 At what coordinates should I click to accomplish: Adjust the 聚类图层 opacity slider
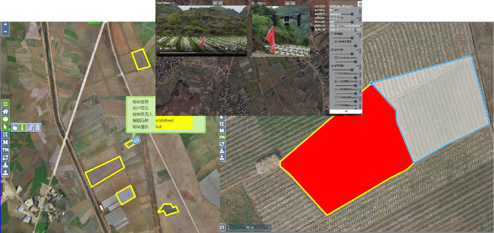coord(343,38)
